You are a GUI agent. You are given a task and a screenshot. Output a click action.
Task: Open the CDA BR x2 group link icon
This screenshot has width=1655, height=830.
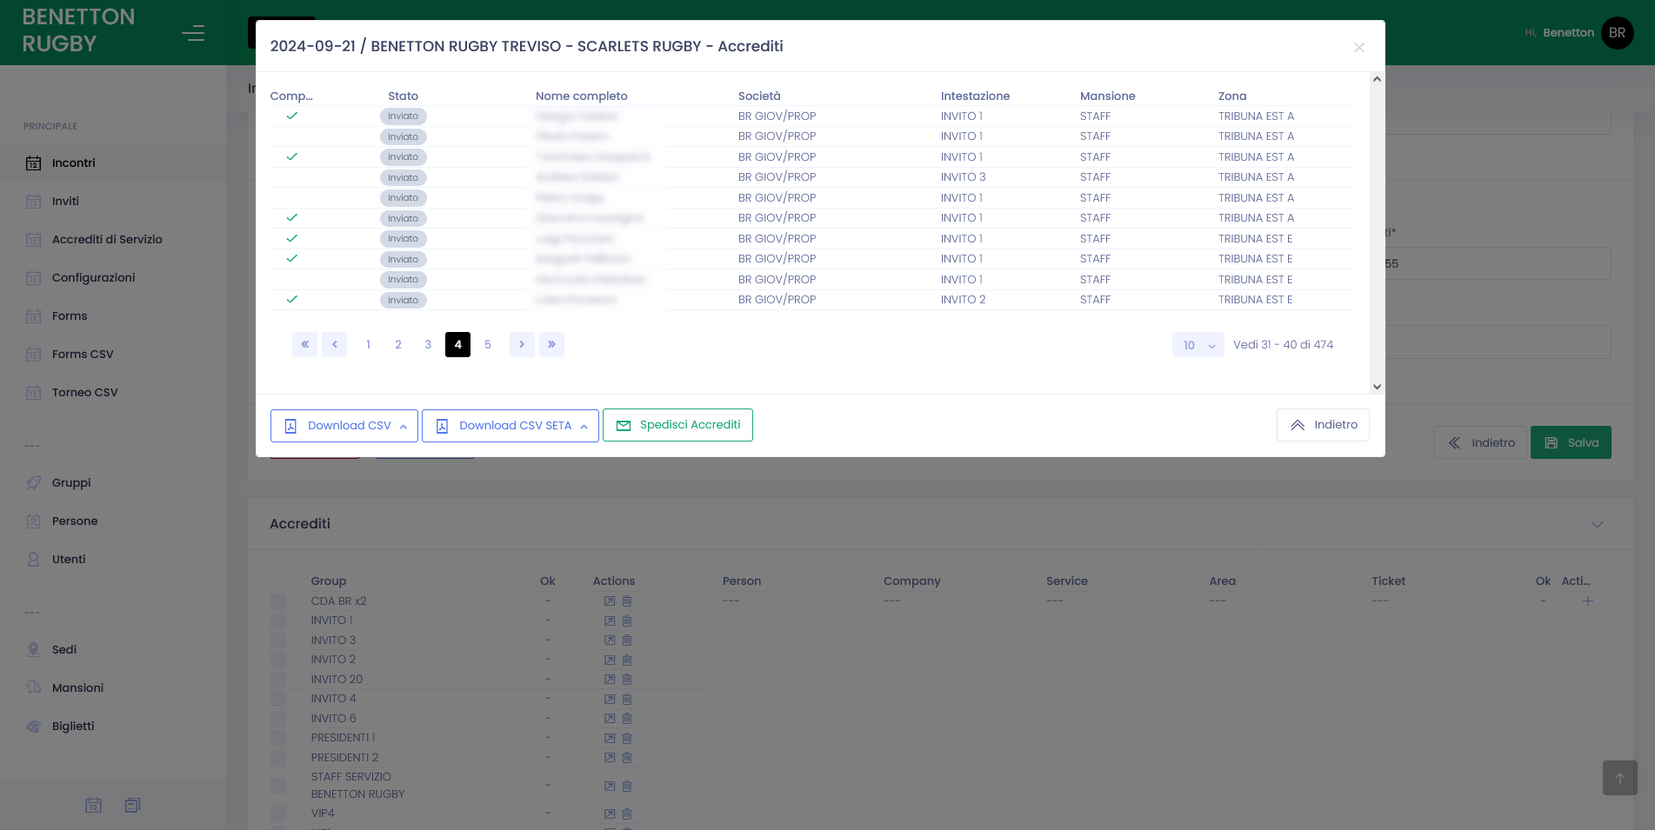pos(610,601)
